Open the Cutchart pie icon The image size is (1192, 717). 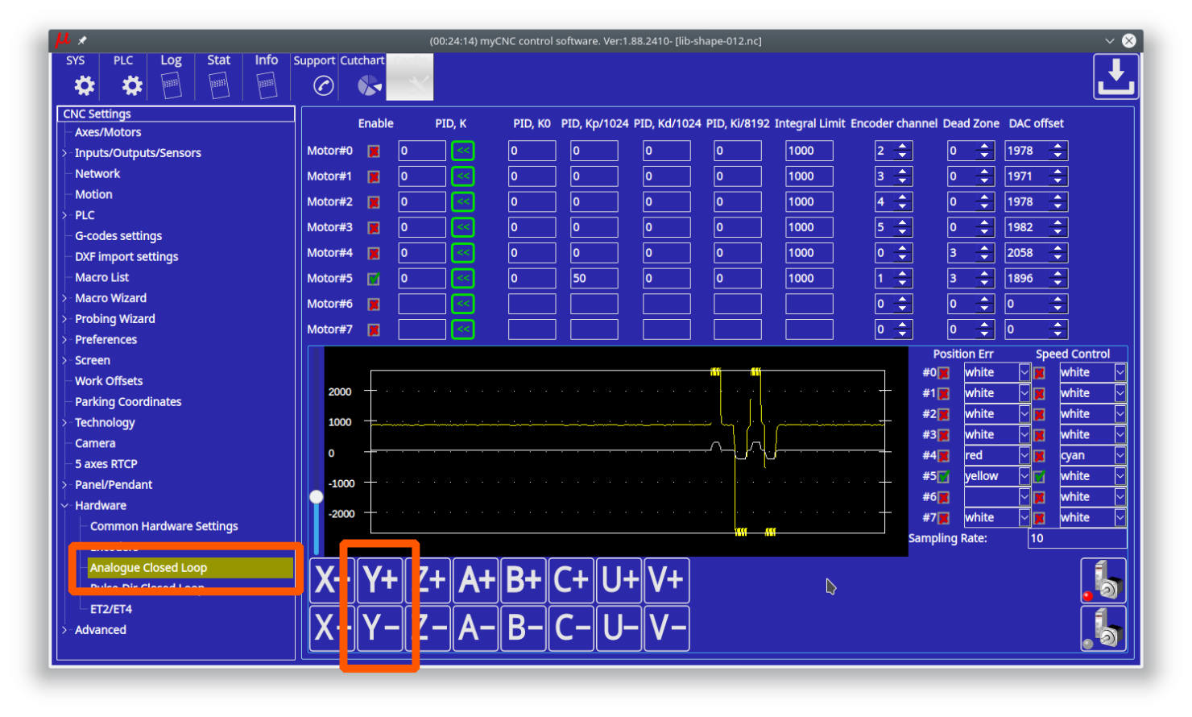coord(369,85)
